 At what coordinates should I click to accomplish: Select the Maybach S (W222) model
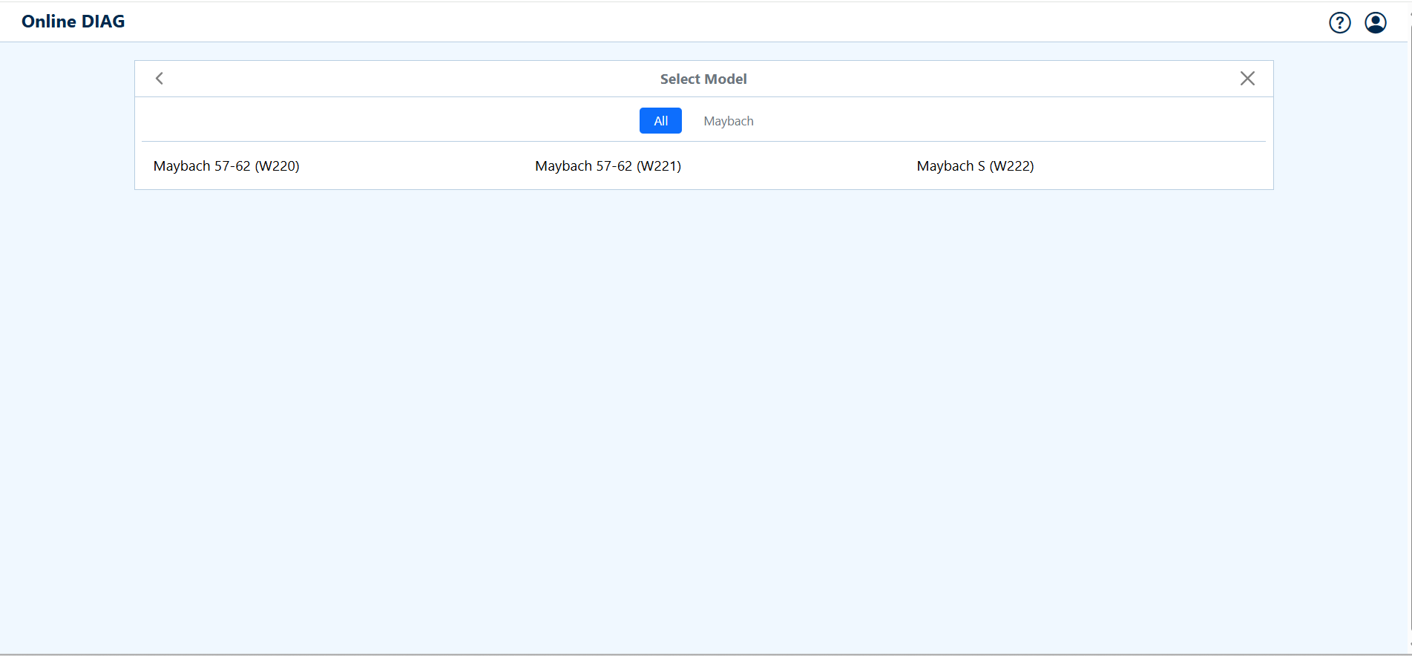pos(975,166)
